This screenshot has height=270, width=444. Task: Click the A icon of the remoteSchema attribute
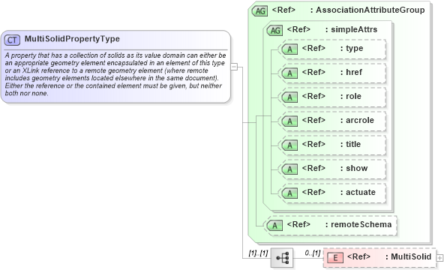(274, 226)
